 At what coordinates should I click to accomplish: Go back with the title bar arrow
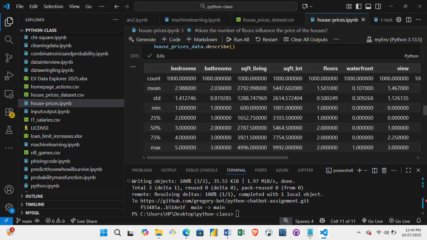click(x=117, y=6)
